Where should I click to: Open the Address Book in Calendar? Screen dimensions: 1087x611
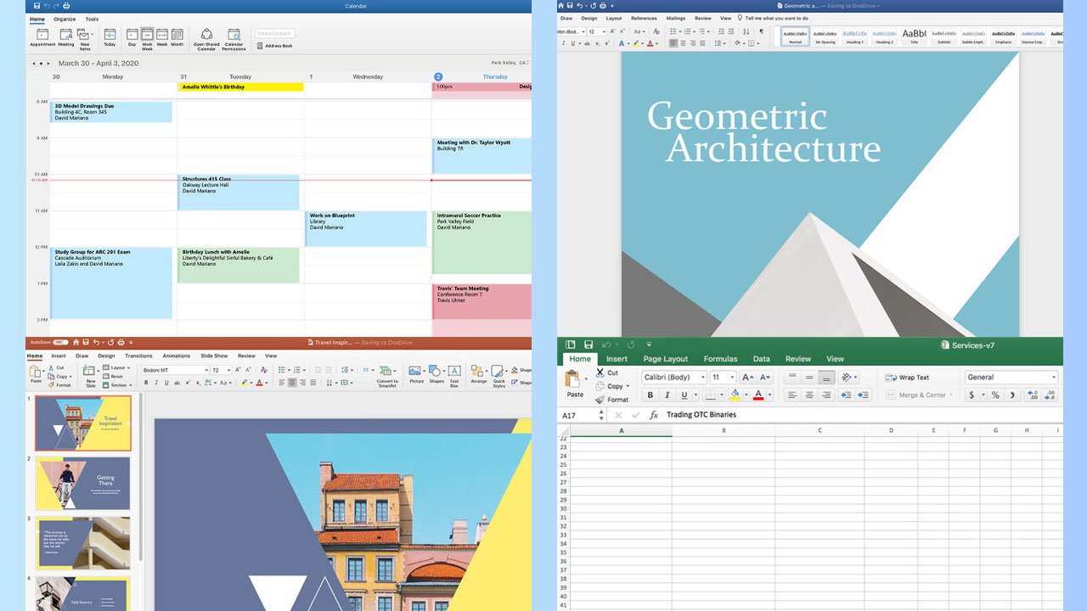[274, 46]
